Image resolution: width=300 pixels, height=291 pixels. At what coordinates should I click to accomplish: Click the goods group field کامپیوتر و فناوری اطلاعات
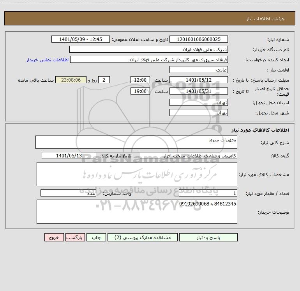tap(189, 155)
